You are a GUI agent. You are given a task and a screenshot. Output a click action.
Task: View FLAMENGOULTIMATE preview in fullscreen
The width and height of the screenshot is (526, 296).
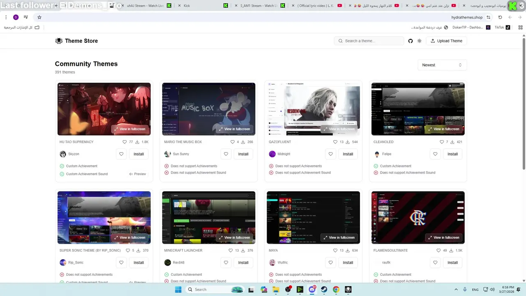pyautogui.click(x=443, y=238)
